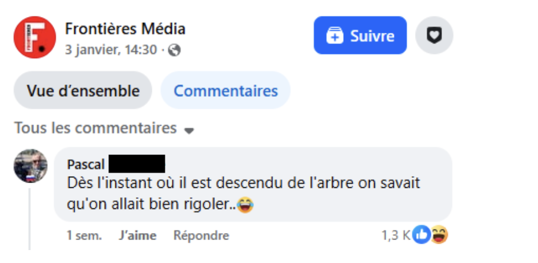The image size is (538, 263).
Task: Click the blue thumbs-up reaction icon
Action: tap(421, 235)
